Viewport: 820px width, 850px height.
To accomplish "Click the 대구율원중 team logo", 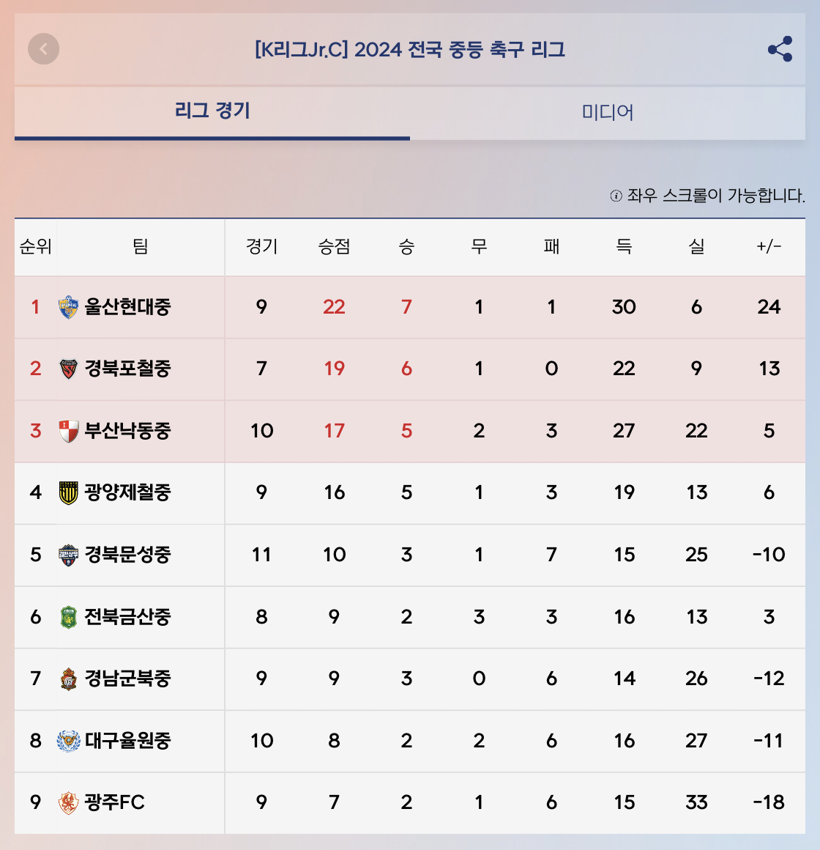I will pyautogui.click(x=68, y=741).
